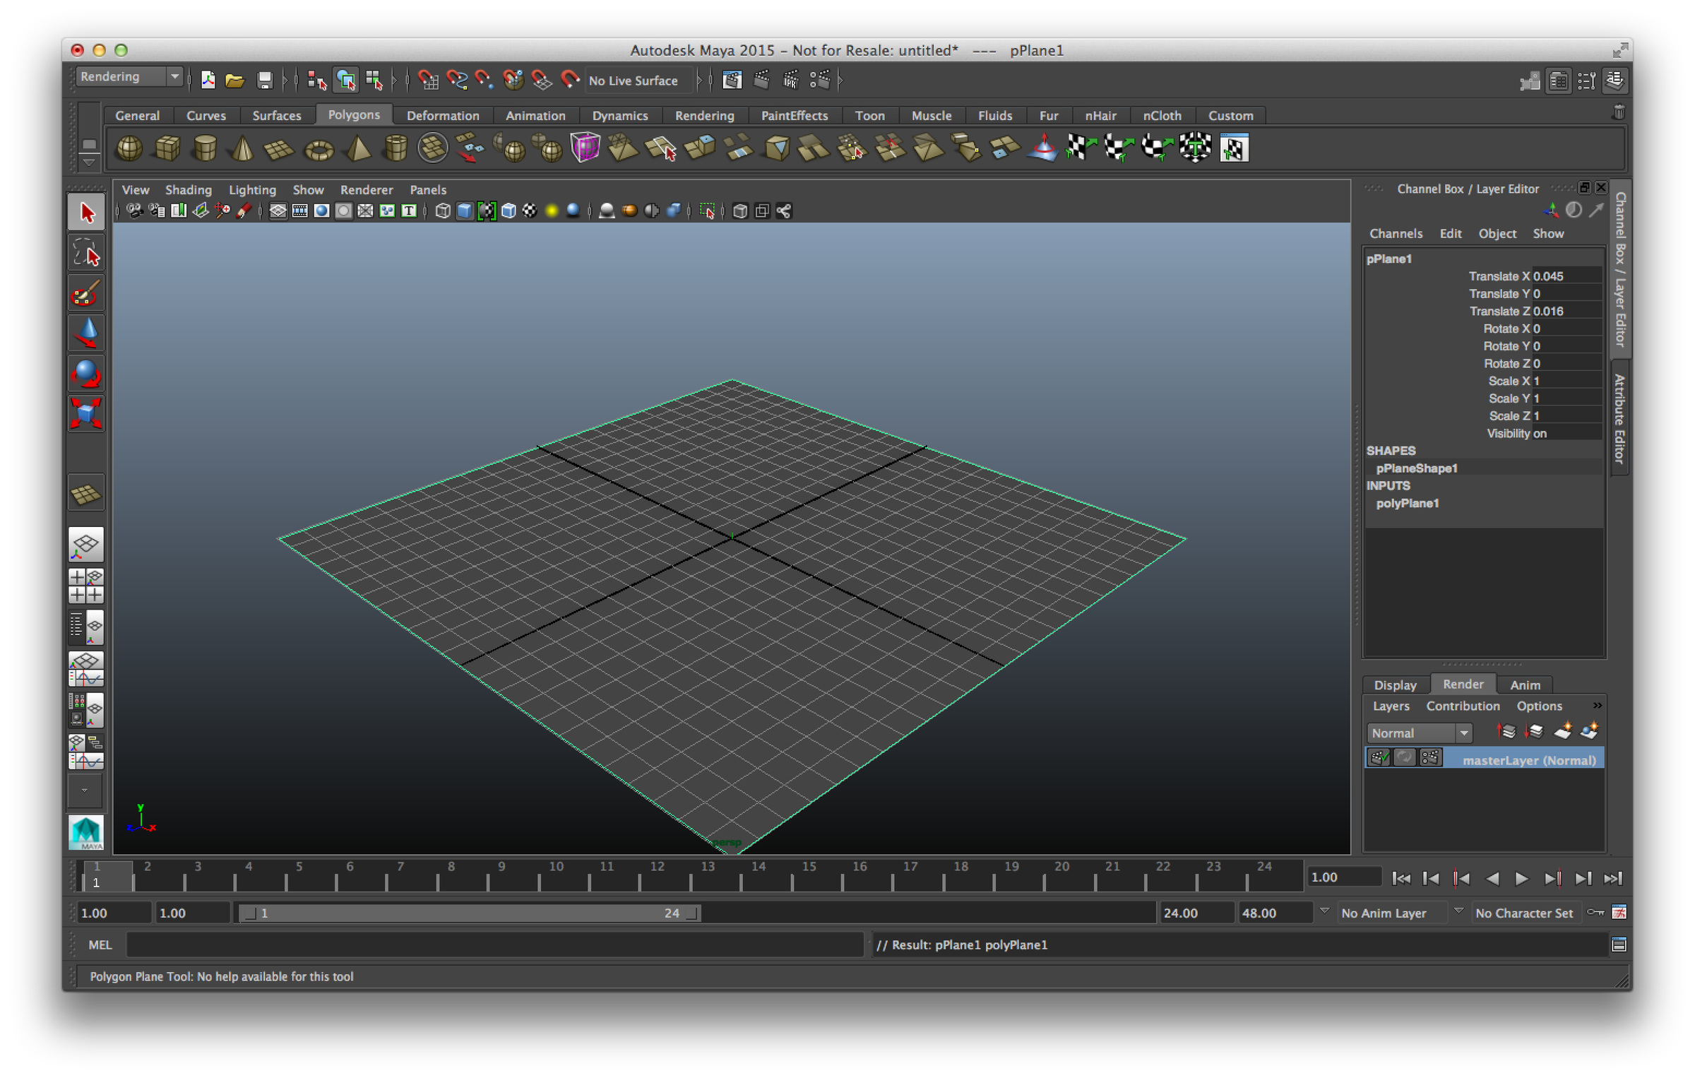Expand the Layers panel menu header

coord(1391,706)
